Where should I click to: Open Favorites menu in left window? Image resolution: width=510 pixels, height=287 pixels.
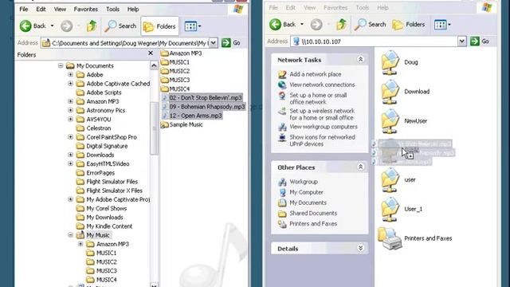85,9
